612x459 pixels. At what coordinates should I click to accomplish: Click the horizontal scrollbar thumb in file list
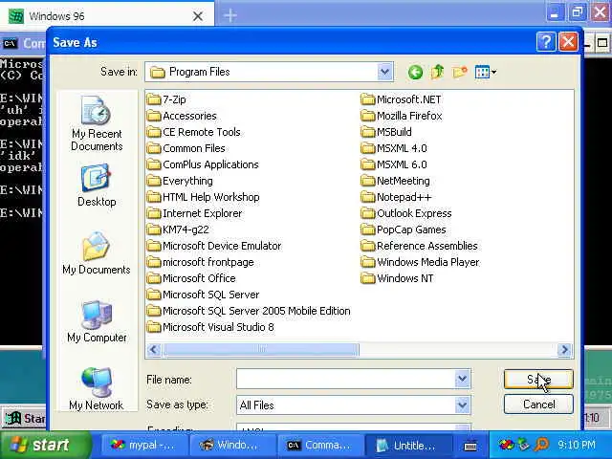260,350
